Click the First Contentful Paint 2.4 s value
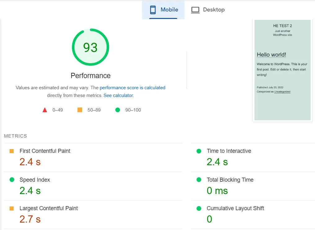Screen dimensions: 315x230 coord(30,162)
